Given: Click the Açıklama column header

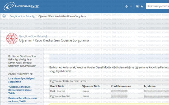Looking at the screenshot, I should [149, 86].
